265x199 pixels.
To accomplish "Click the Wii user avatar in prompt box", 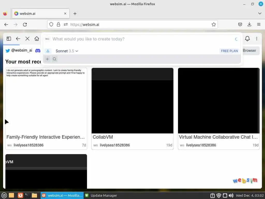I will click(47, 39).
